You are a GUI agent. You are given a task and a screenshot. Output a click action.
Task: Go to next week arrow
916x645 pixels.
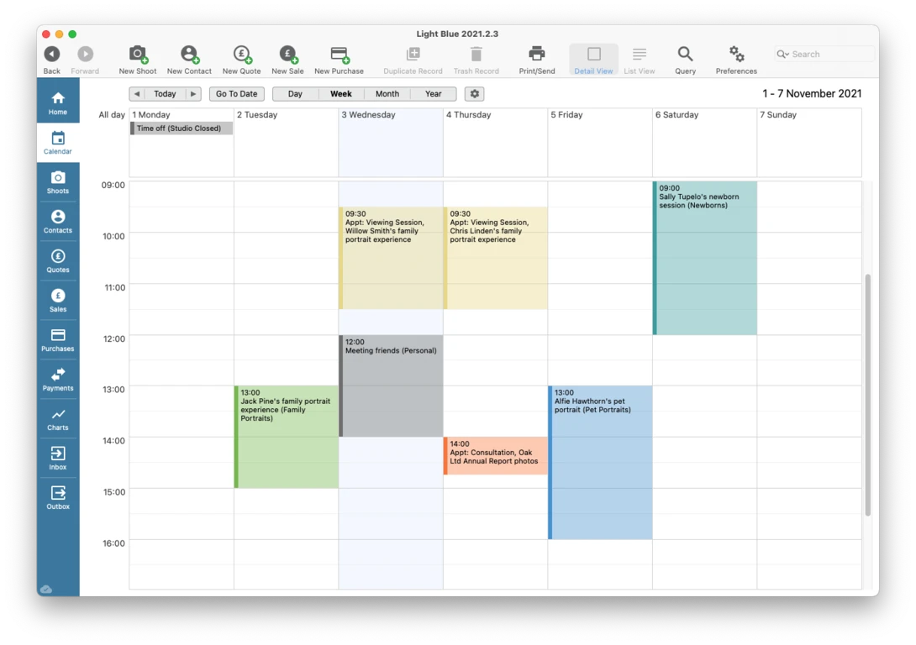(x=193, y=94)
